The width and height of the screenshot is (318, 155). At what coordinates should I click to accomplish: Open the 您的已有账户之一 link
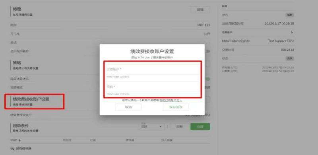pyautogui.click(x=171, y=100)
